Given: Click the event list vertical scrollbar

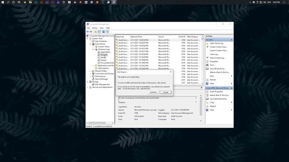Looking at the screenshot, I should click(x=203, y=60).
